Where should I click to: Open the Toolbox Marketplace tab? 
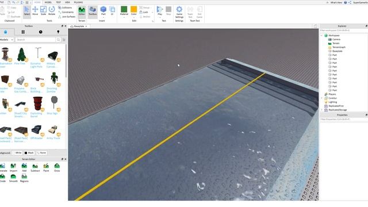[x=5, y=32]
